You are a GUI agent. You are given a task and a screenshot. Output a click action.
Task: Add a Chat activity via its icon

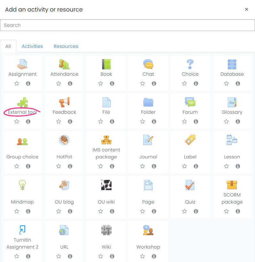coord(148,64)
